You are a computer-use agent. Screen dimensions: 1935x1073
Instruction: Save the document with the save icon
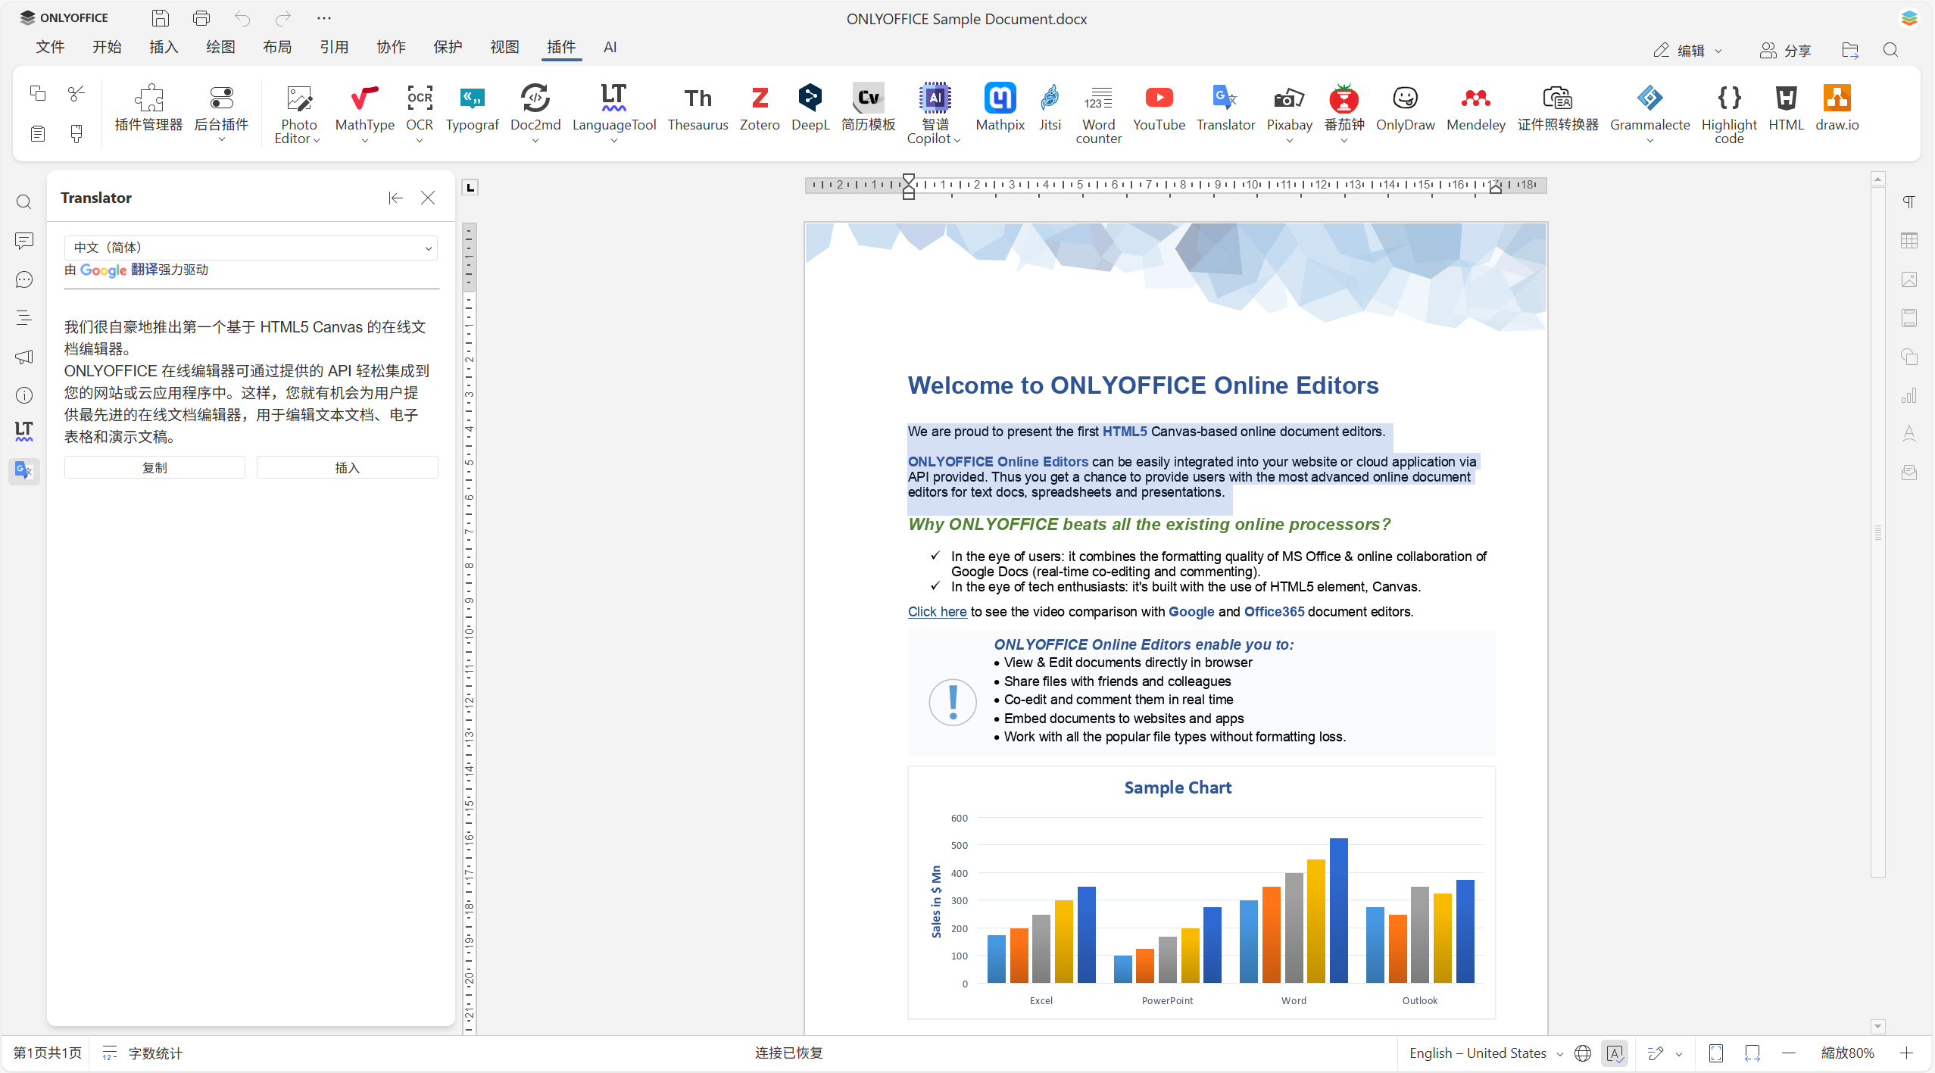click(x=161, y=18)
